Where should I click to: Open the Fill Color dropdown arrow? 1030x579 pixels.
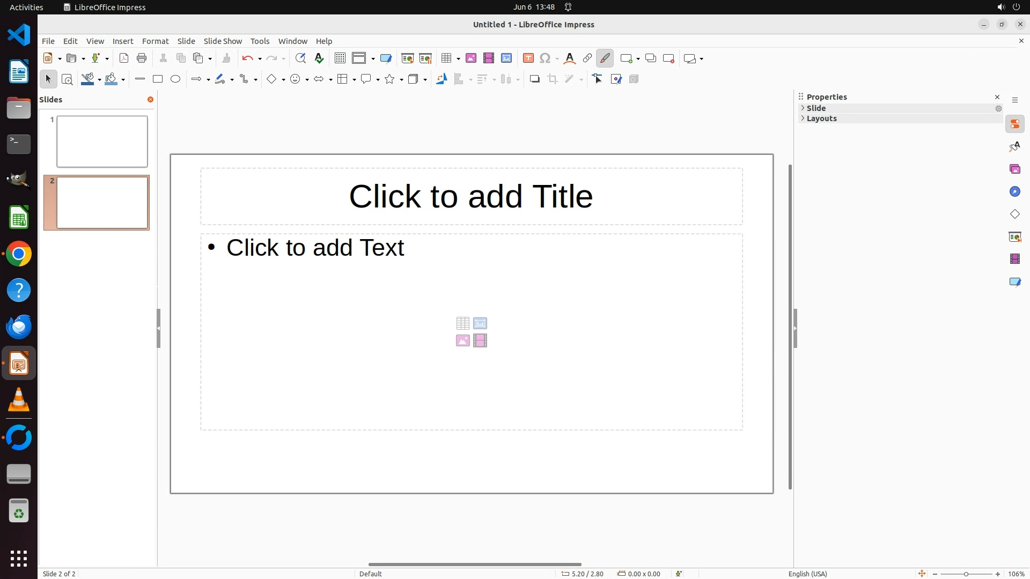123,80
